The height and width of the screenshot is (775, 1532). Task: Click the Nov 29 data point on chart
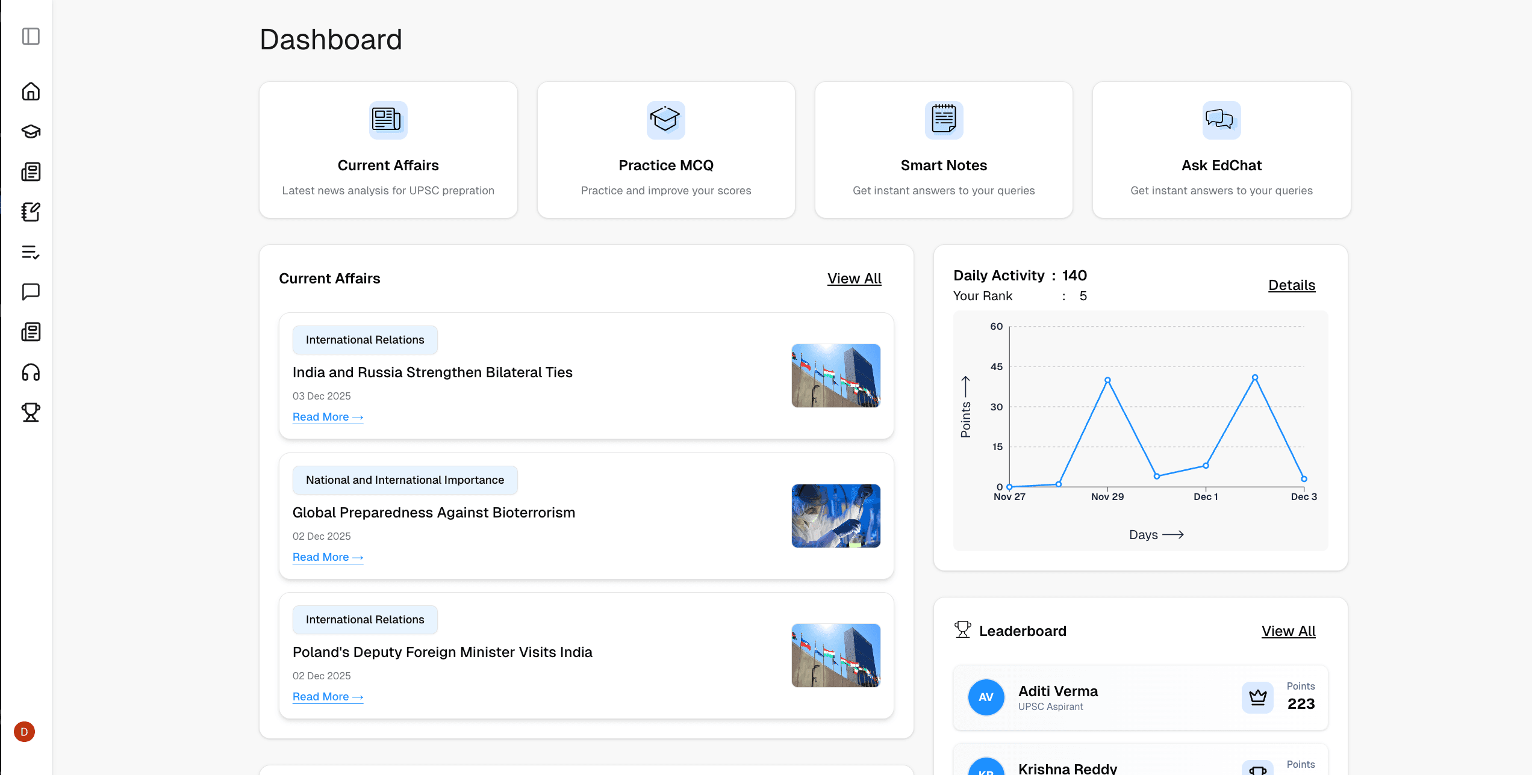[x=1107, y=380]
